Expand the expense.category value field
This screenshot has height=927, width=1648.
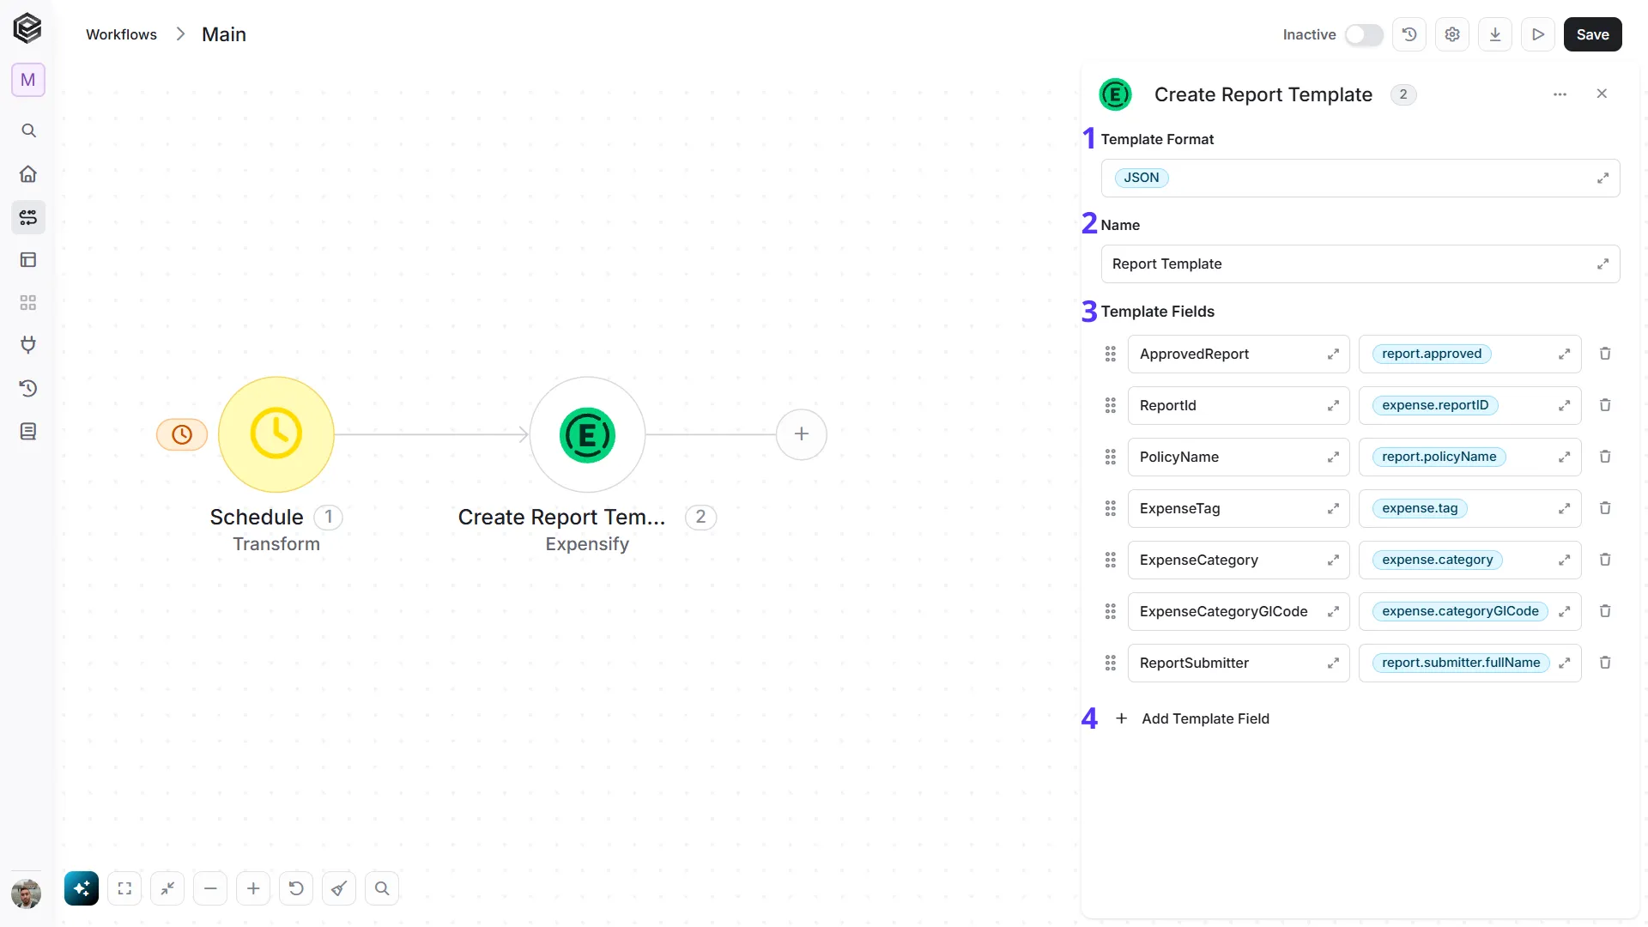[1565, 560]
